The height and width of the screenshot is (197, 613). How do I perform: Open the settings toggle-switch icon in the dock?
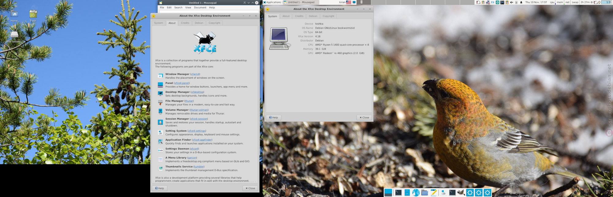pos(444,192)
